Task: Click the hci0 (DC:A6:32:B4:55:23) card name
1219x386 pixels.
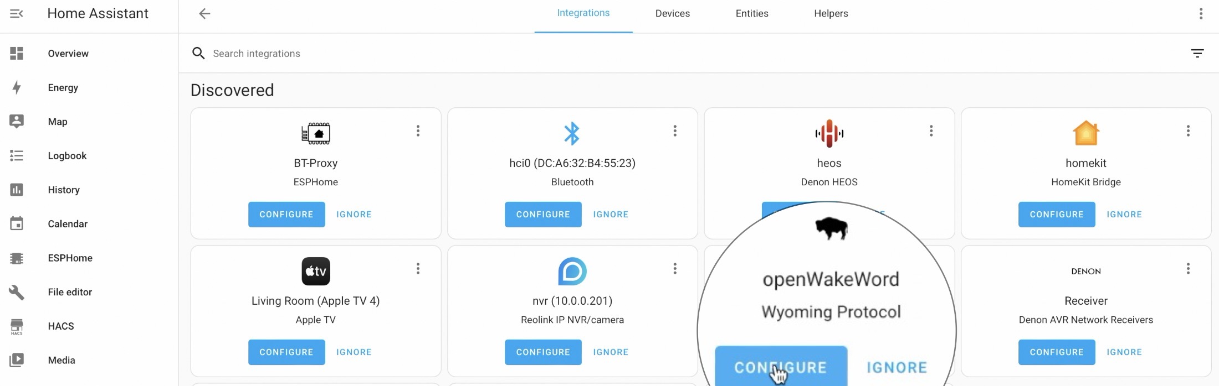Action: click(572, 163)
